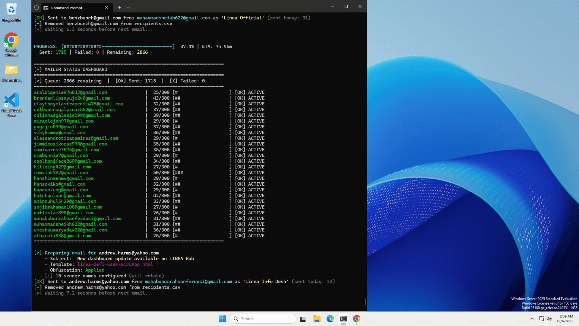This screenshot has height=326, width=579.
Task: Close the Command Prompt tab
Action: coord(106,8)
